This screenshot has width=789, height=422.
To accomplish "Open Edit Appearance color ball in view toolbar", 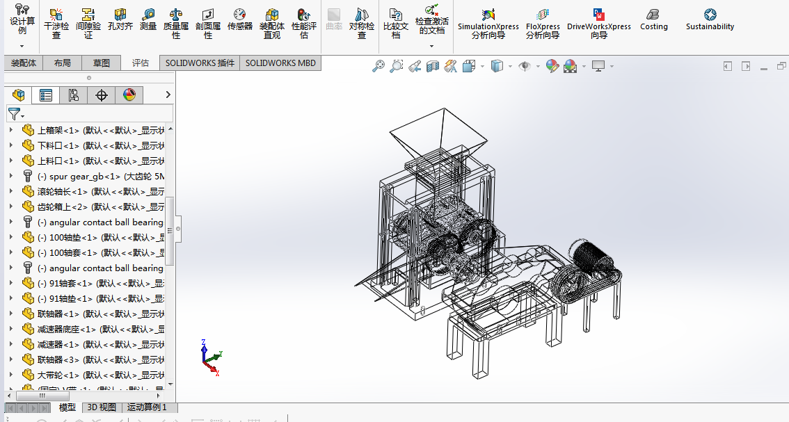I will click(552, 66).
